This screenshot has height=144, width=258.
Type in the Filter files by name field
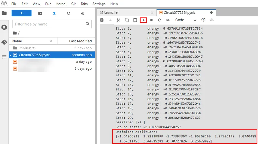point(49,24)
